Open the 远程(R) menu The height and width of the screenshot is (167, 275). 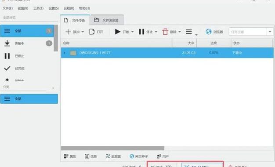[x=69, y=8]
